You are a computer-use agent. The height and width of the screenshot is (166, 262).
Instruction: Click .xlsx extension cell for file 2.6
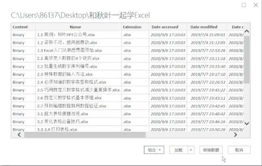(x=135, y=98)
